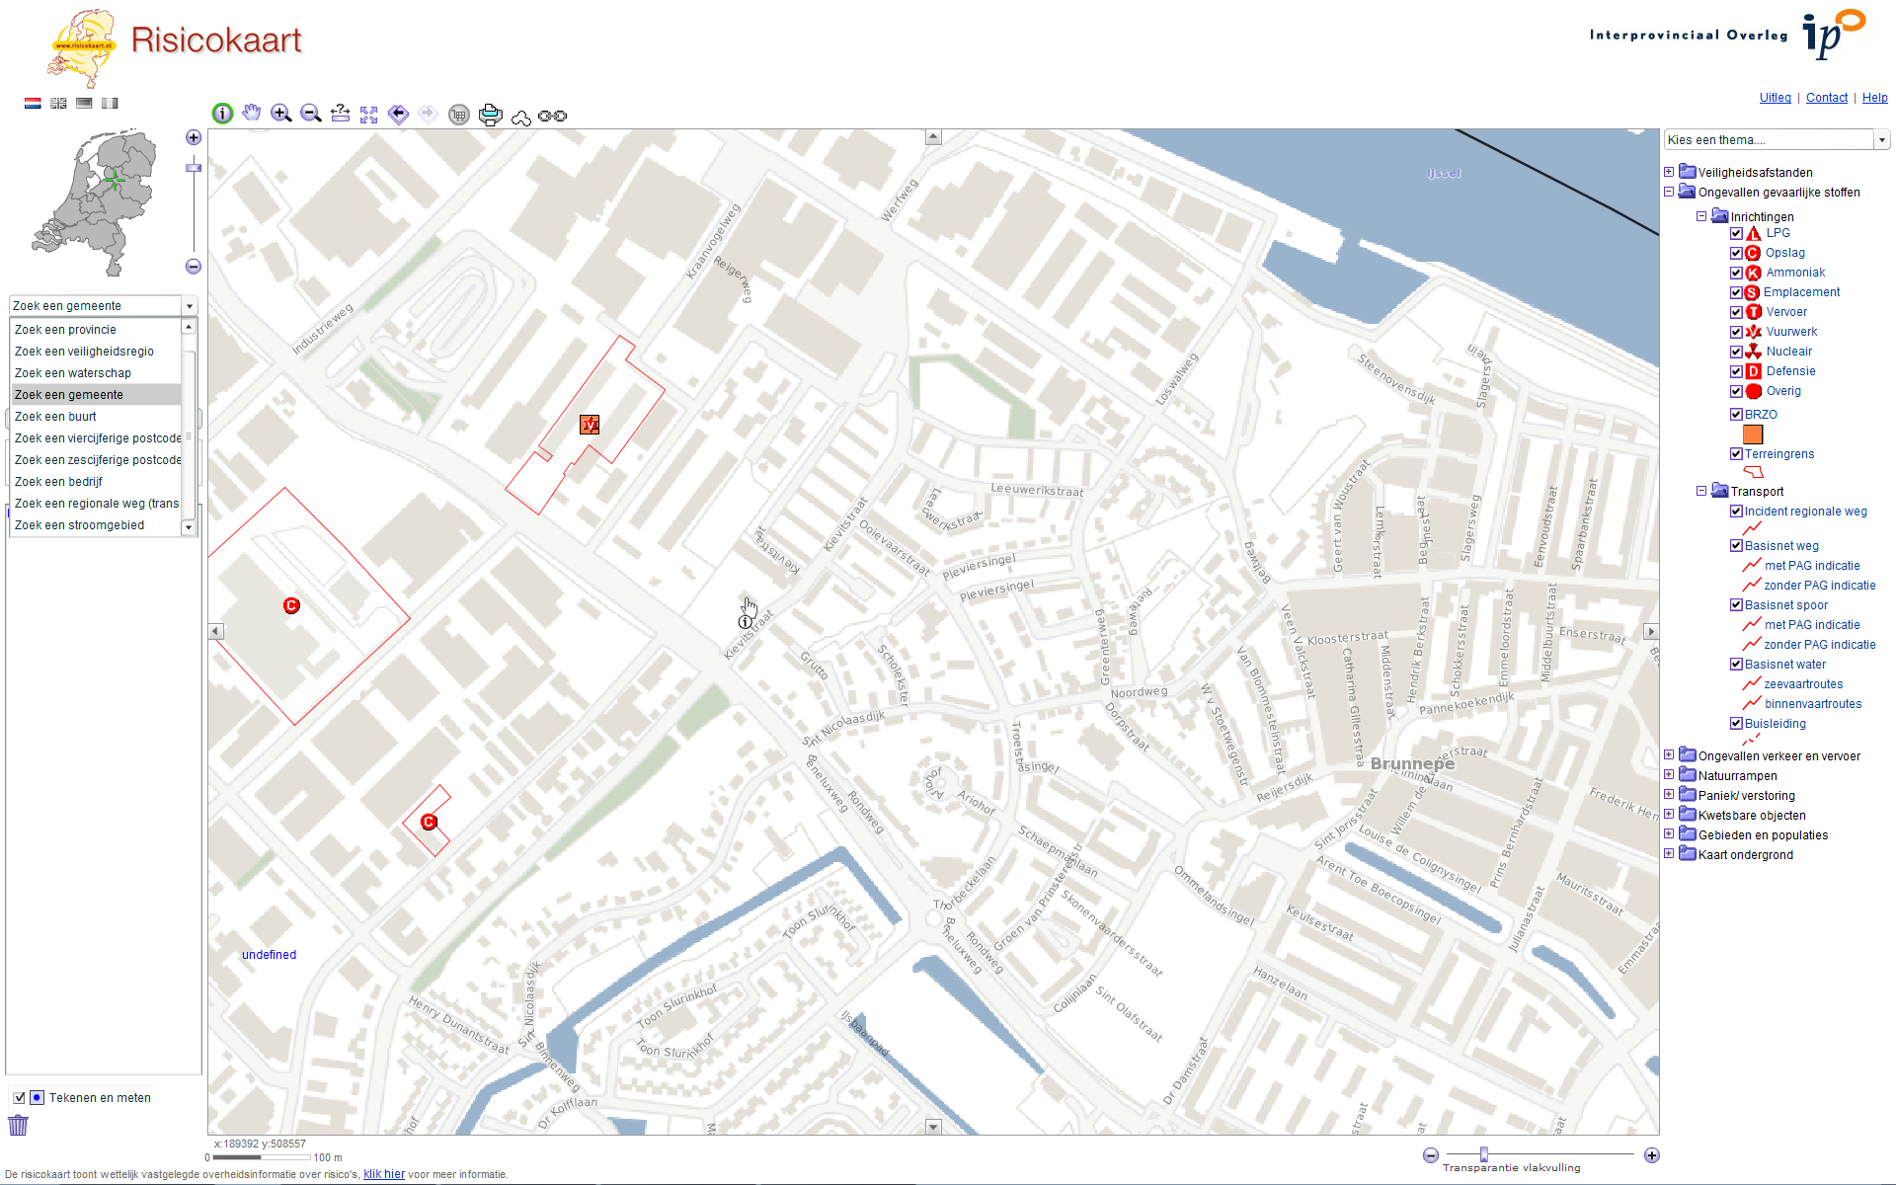Screen dimensions: 1896x1185
Task: Uncheck the LPG layer checkbox
Action: (x=1736, y=234)
